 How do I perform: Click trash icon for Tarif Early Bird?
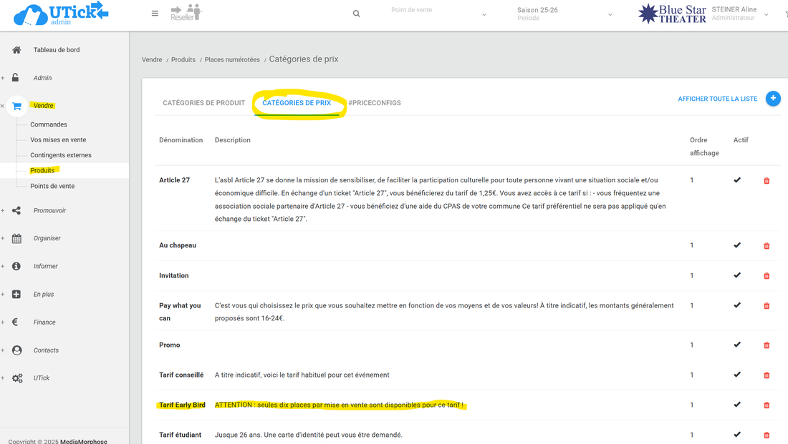tap(767, 405)
